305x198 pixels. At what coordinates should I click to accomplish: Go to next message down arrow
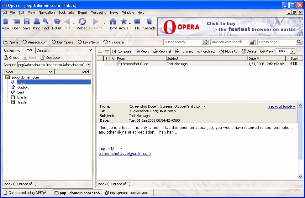(107, 51)
